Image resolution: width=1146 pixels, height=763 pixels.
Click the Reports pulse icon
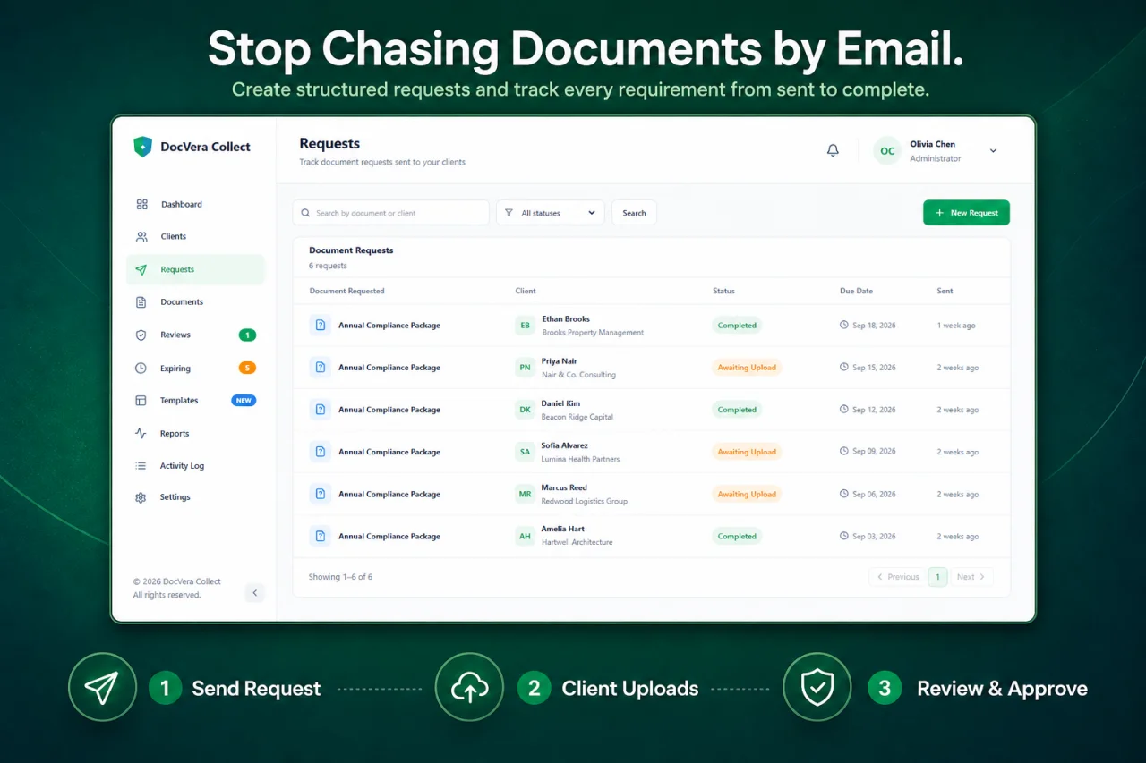[x=141, y=433]
